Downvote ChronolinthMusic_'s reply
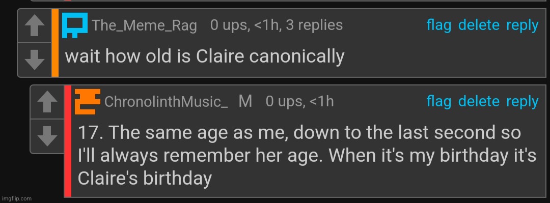 [47, 136]
